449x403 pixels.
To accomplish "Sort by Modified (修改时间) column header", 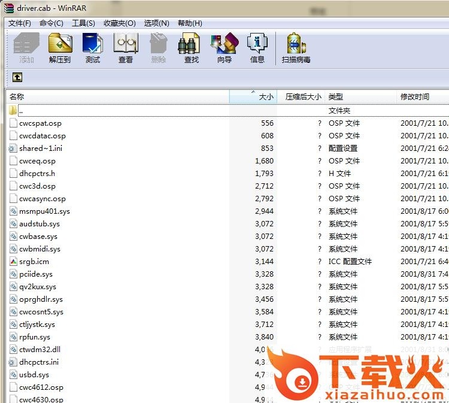I will (423, 97).
